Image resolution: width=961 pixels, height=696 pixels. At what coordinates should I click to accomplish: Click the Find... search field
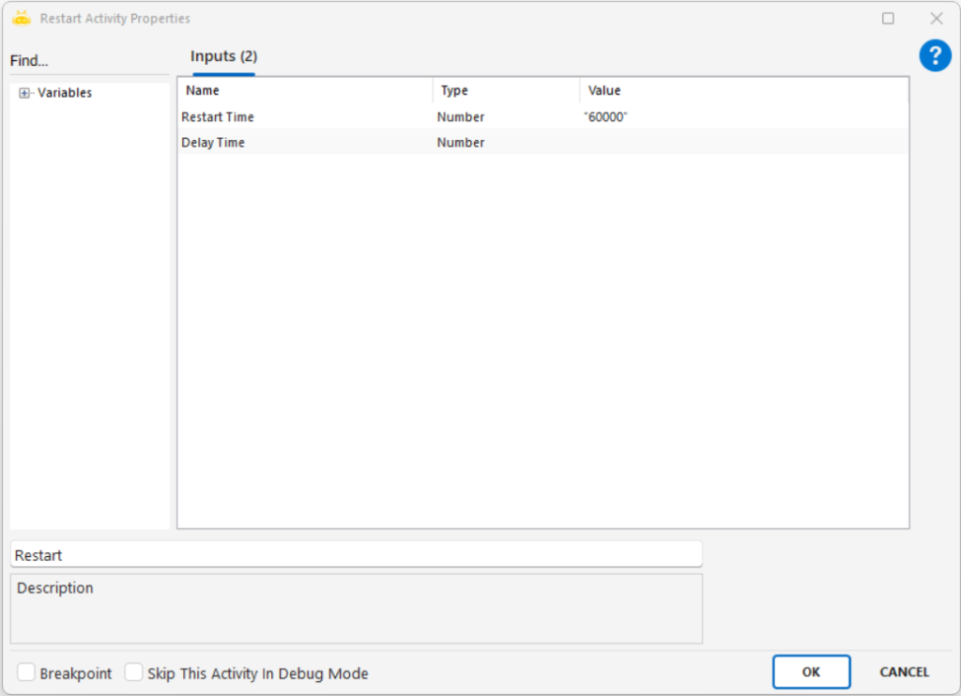coord(89,61)
